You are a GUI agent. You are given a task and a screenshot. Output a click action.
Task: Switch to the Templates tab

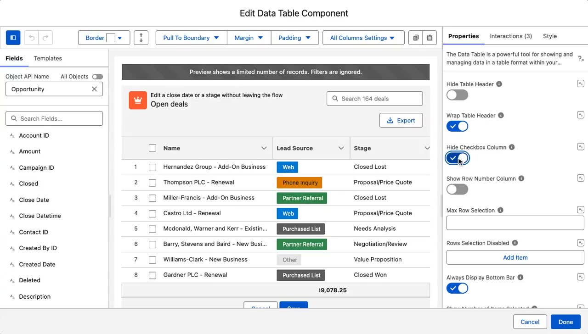[x=48, y=58]
